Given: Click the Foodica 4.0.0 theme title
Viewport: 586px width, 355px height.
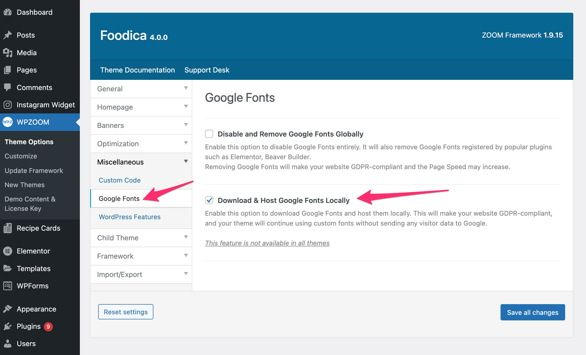Looking at the screenshot, I should (134, 35).
